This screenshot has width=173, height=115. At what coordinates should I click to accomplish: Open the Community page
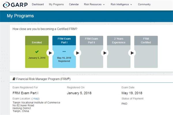point(144,4)
